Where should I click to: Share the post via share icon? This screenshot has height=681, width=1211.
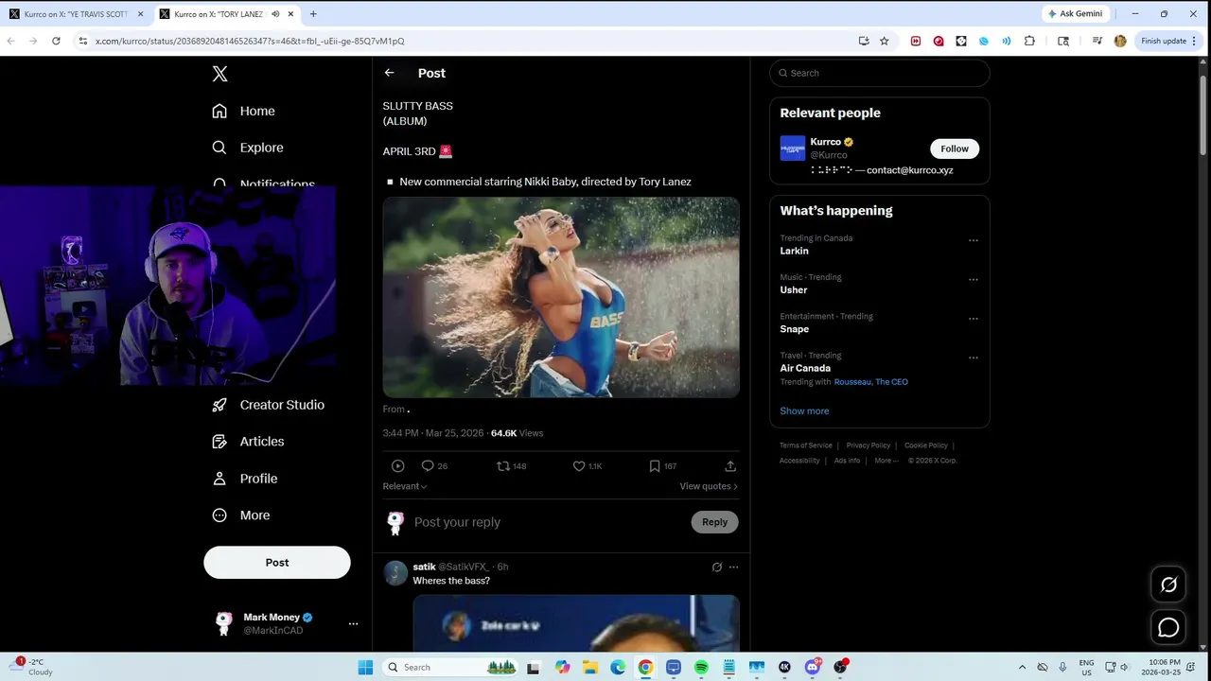coord(730,466)
